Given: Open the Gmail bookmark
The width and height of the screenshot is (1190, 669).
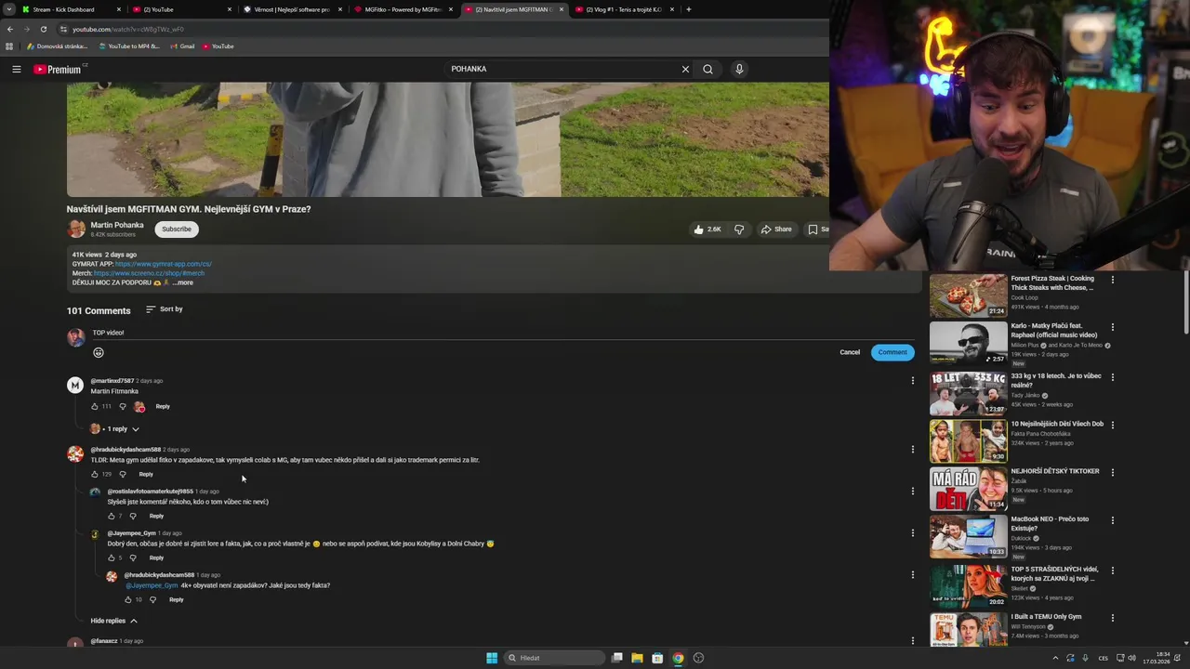Looking at the screenshot, I should click(182, 46).
